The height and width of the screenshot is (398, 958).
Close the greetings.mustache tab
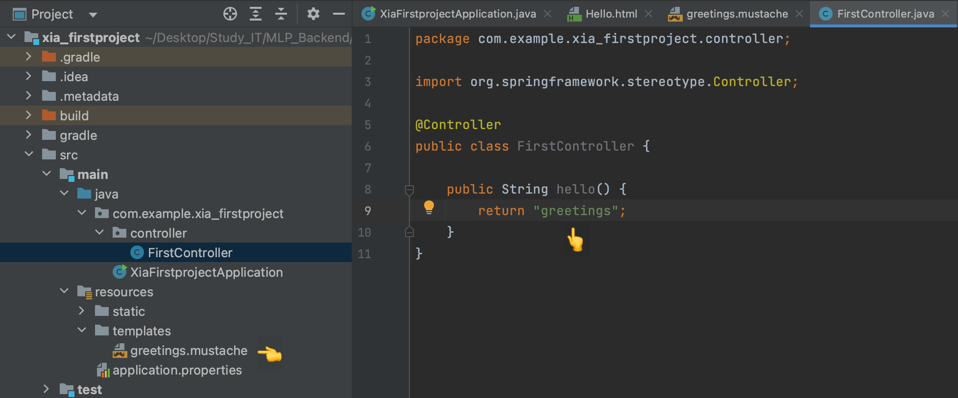coord(799,14)
